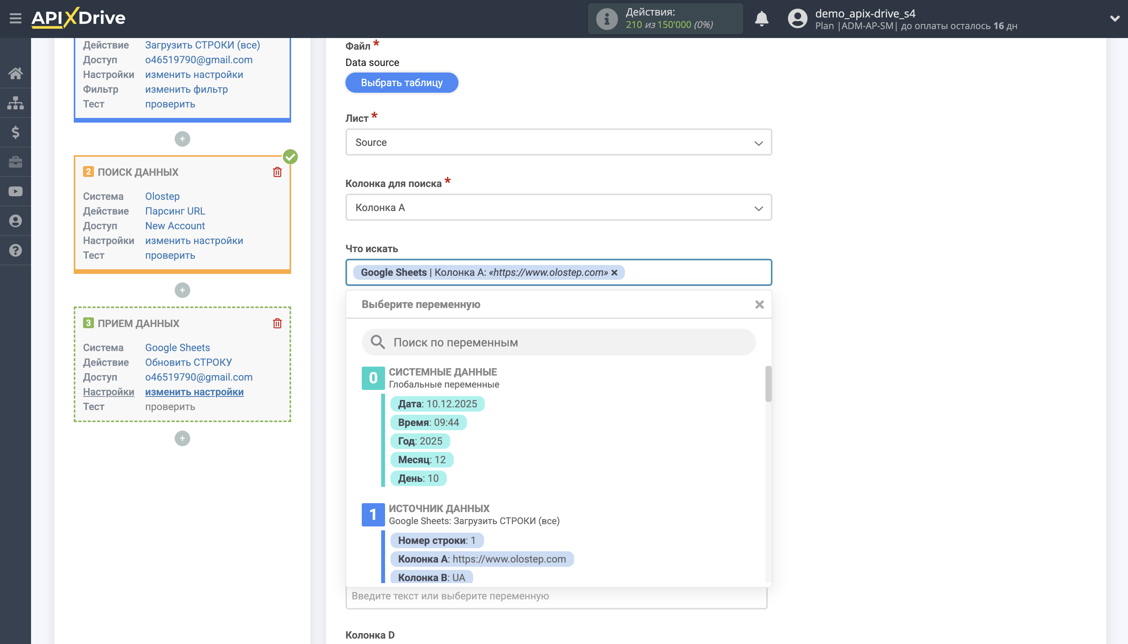Image resolution: width=1128 pixels, height=644 pixels.
Task: Click the info icon in the Действия counter
Action: [606, 18]
